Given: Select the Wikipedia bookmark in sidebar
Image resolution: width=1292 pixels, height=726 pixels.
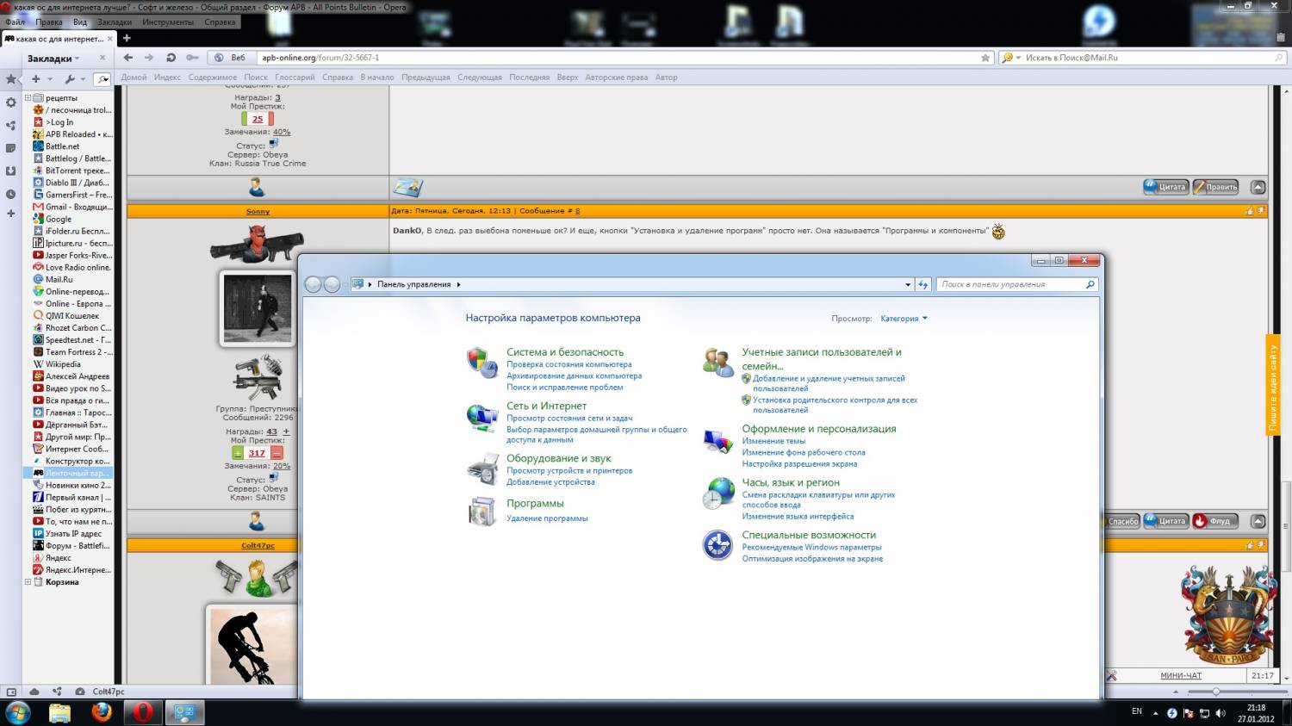Looking at the screenshot, I should [x=63, y=364].
